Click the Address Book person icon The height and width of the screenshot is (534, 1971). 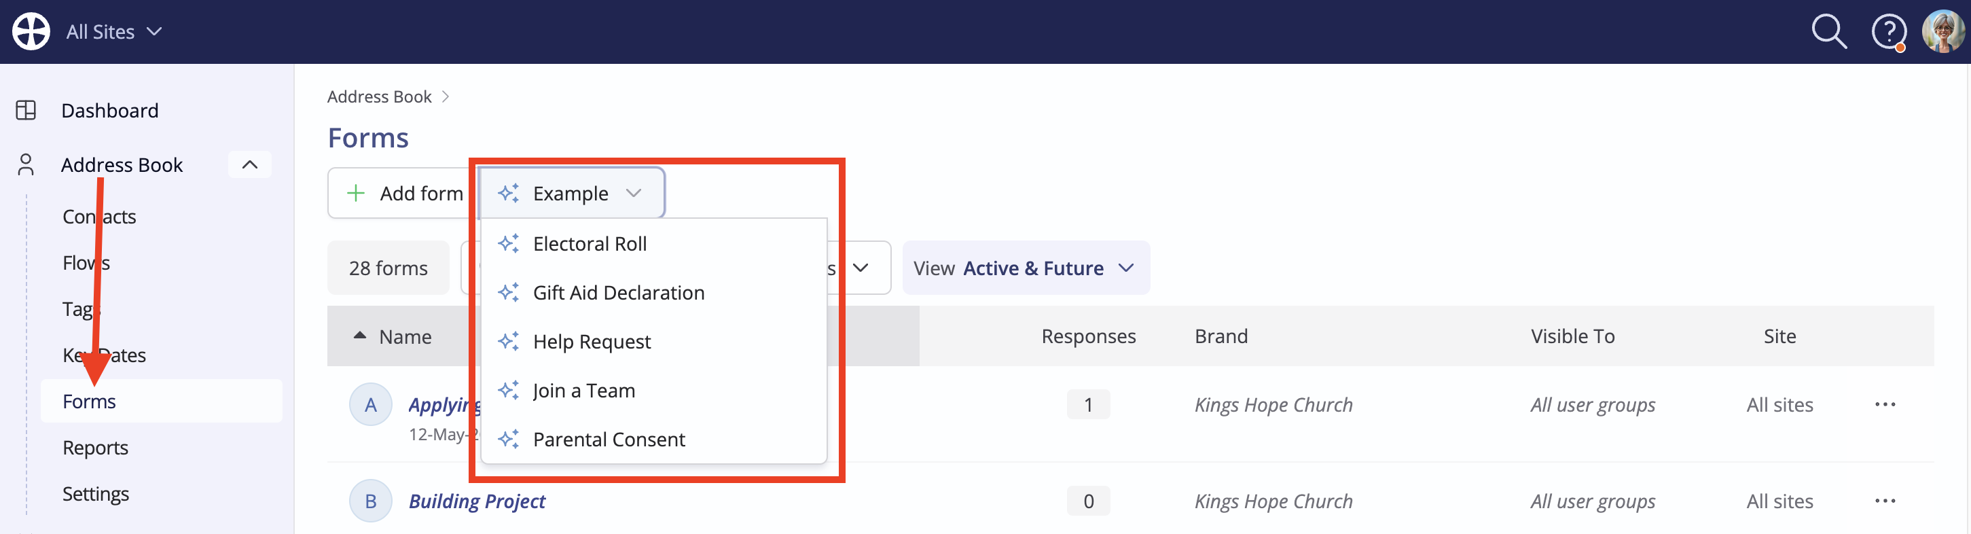[26, 164]
